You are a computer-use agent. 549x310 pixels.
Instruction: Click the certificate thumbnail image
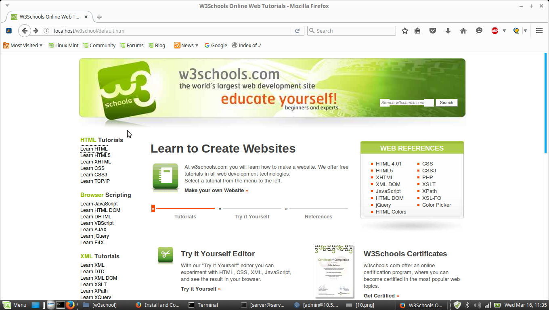(334, 271)
